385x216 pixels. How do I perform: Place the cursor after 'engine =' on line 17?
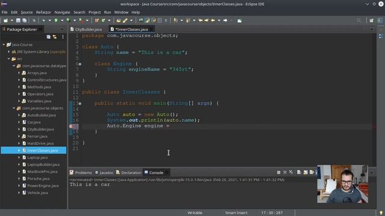tap(170, 126)
